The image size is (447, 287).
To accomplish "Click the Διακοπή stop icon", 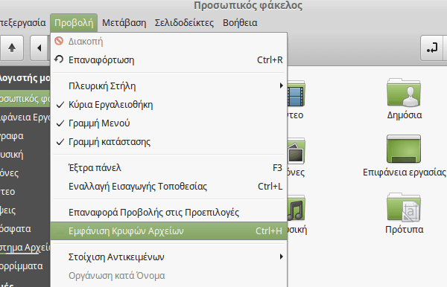I will coord(59,41).
